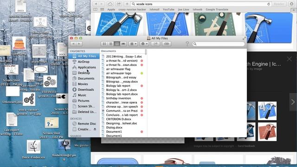This screenshot has height=167, width=297.
Task: Open Screen Sh... folder in sidebar
Action: 84,106
